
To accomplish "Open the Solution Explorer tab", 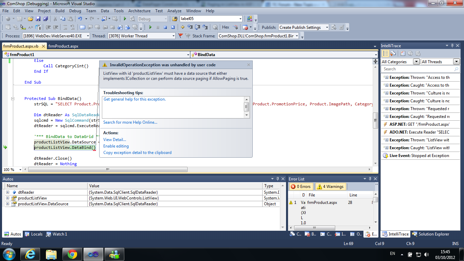I will (430, 234).
